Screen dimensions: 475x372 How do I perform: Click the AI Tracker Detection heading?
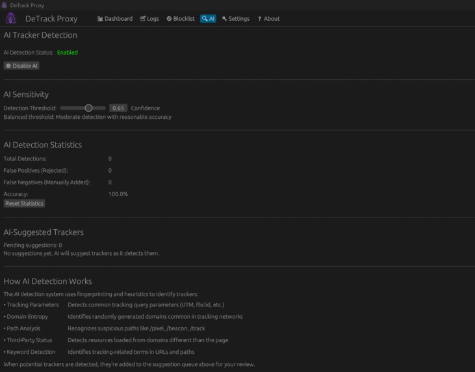pos(40,35)
